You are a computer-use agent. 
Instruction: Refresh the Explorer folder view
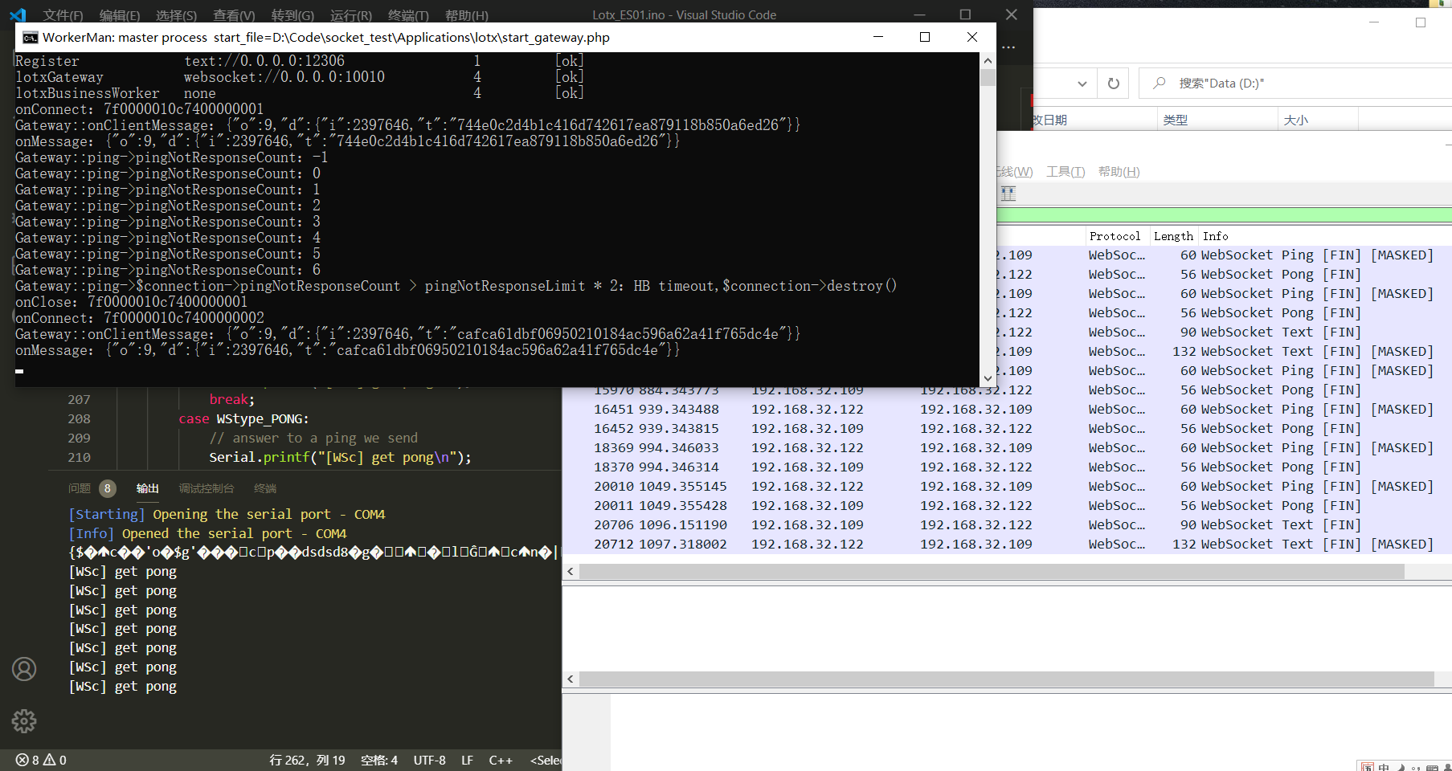pyautogui.click(x=1114, y=84)
